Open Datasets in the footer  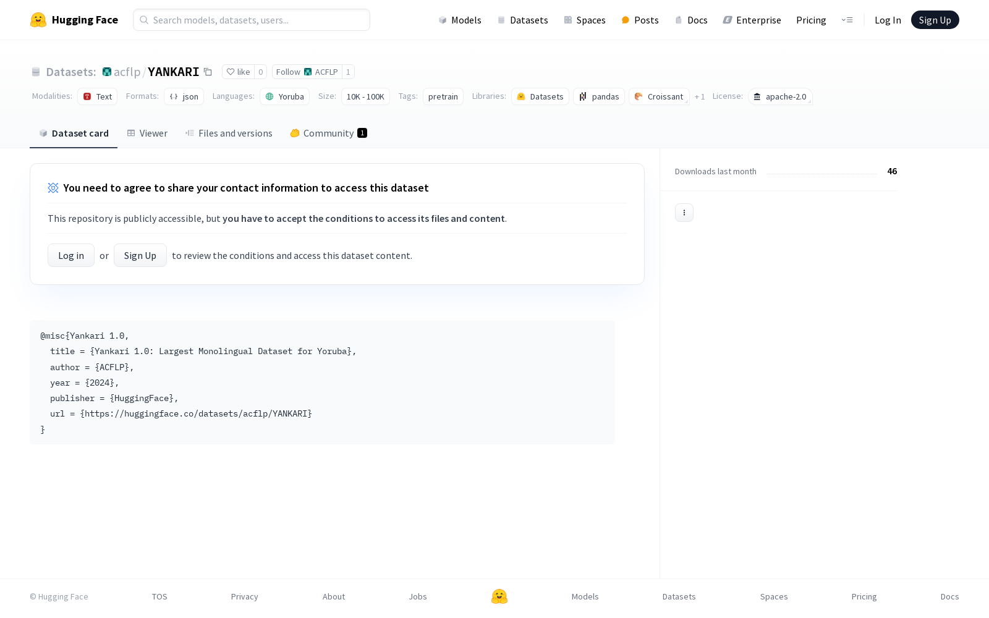[679, 596]
